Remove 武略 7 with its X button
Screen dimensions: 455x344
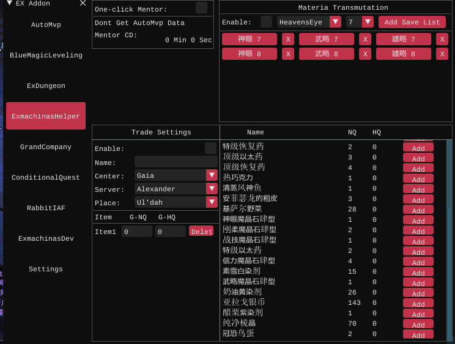[365, 39]
